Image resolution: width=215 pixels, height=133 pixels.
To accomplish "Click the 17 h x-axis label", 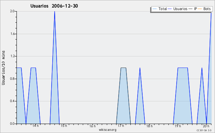I will point(121,126).
